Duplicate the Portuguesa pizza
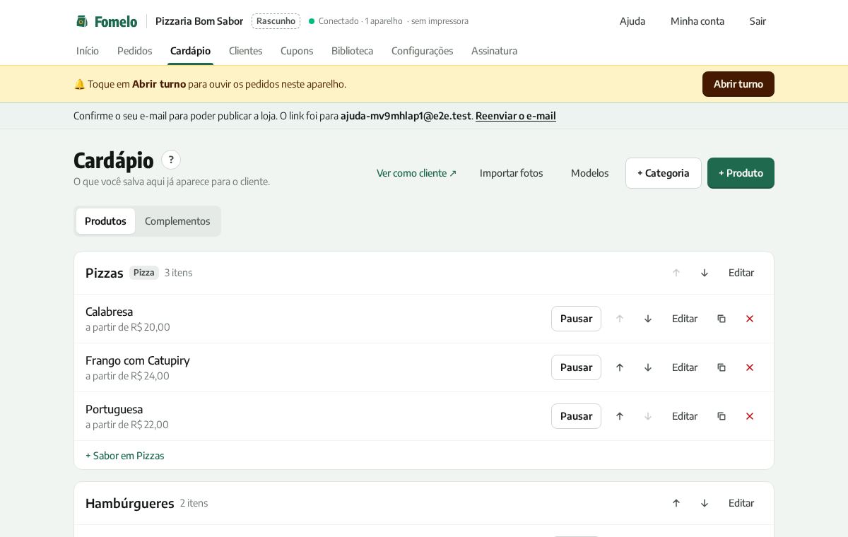 coord(722,416)
